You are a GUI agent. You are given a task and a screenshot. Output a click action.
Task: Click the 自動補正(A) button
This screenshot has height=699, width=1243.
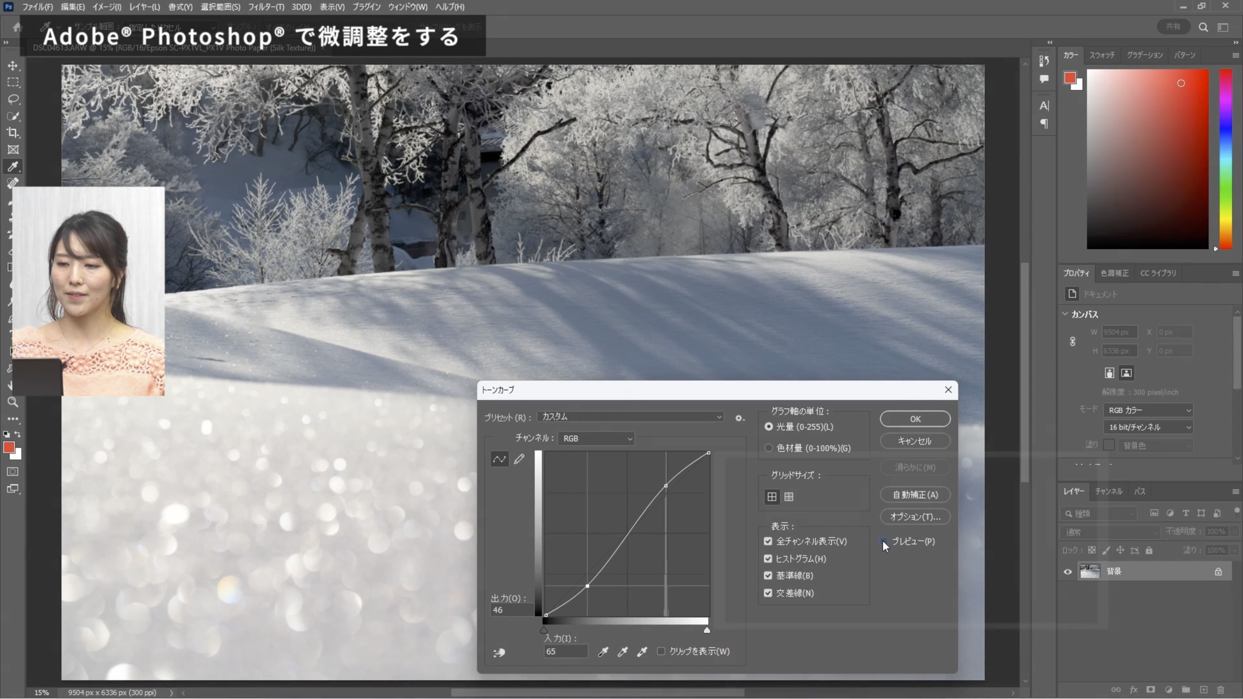tap(915, 495)
